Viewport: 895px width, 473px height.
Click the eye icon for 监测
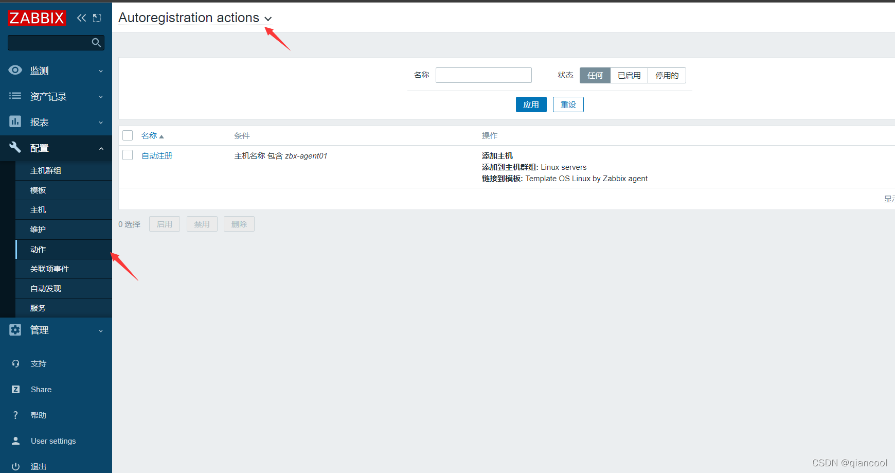click(x=15, y=70)
